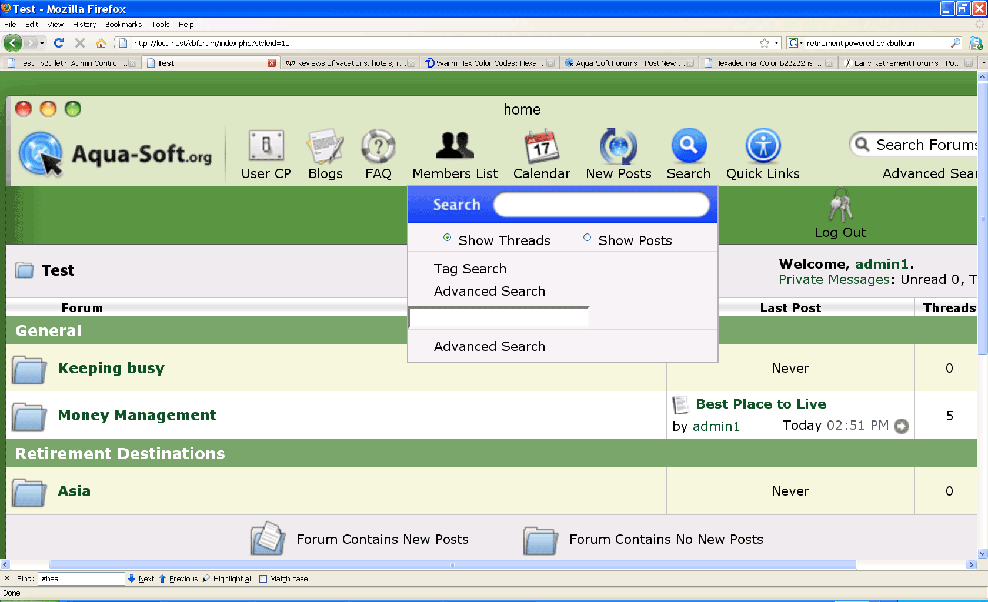Image resolution: width=988 pixels, height=602 pixels.
Task: Open the Money Management forum link
Action: click(136, 415)
